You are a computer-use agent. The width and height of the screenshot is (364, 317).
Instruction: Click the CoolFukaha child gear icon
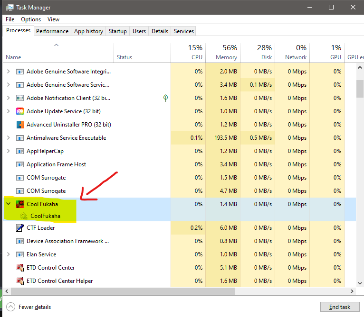[23, 216]
